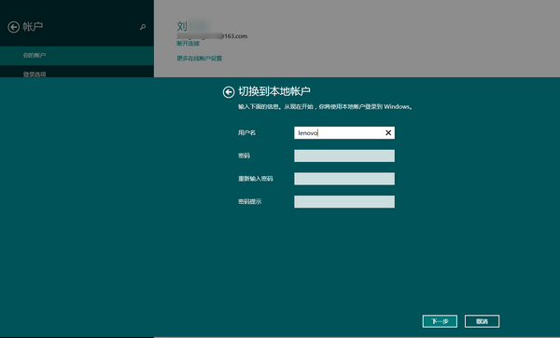Click back arrow beside 切换到本地帐户 heading
The height and width of the screenshot is (338, 560).
[229, 92]
